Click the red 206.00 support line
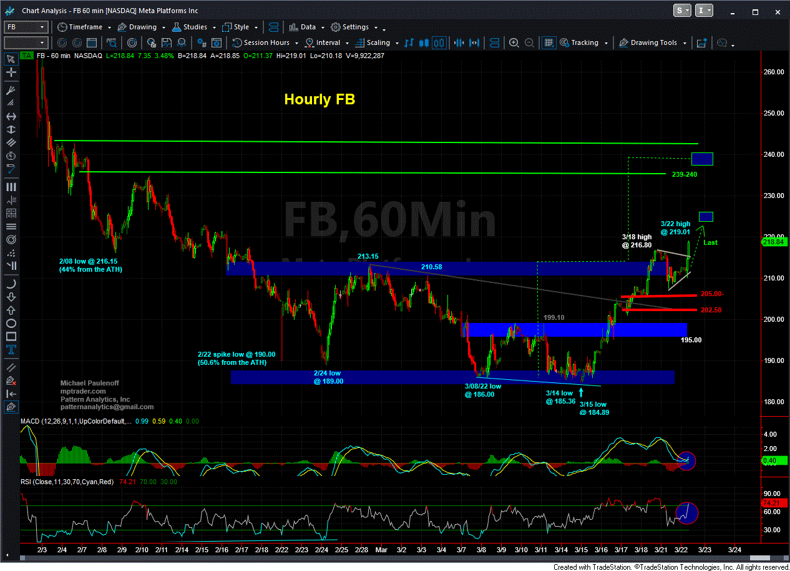This screenshot has height=571, width=790. click(658, 295)
